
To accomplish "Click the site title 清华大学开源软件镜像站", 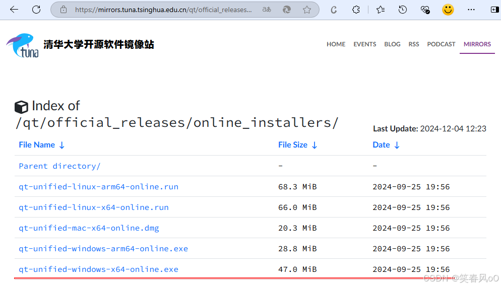I will coord(99,44).
